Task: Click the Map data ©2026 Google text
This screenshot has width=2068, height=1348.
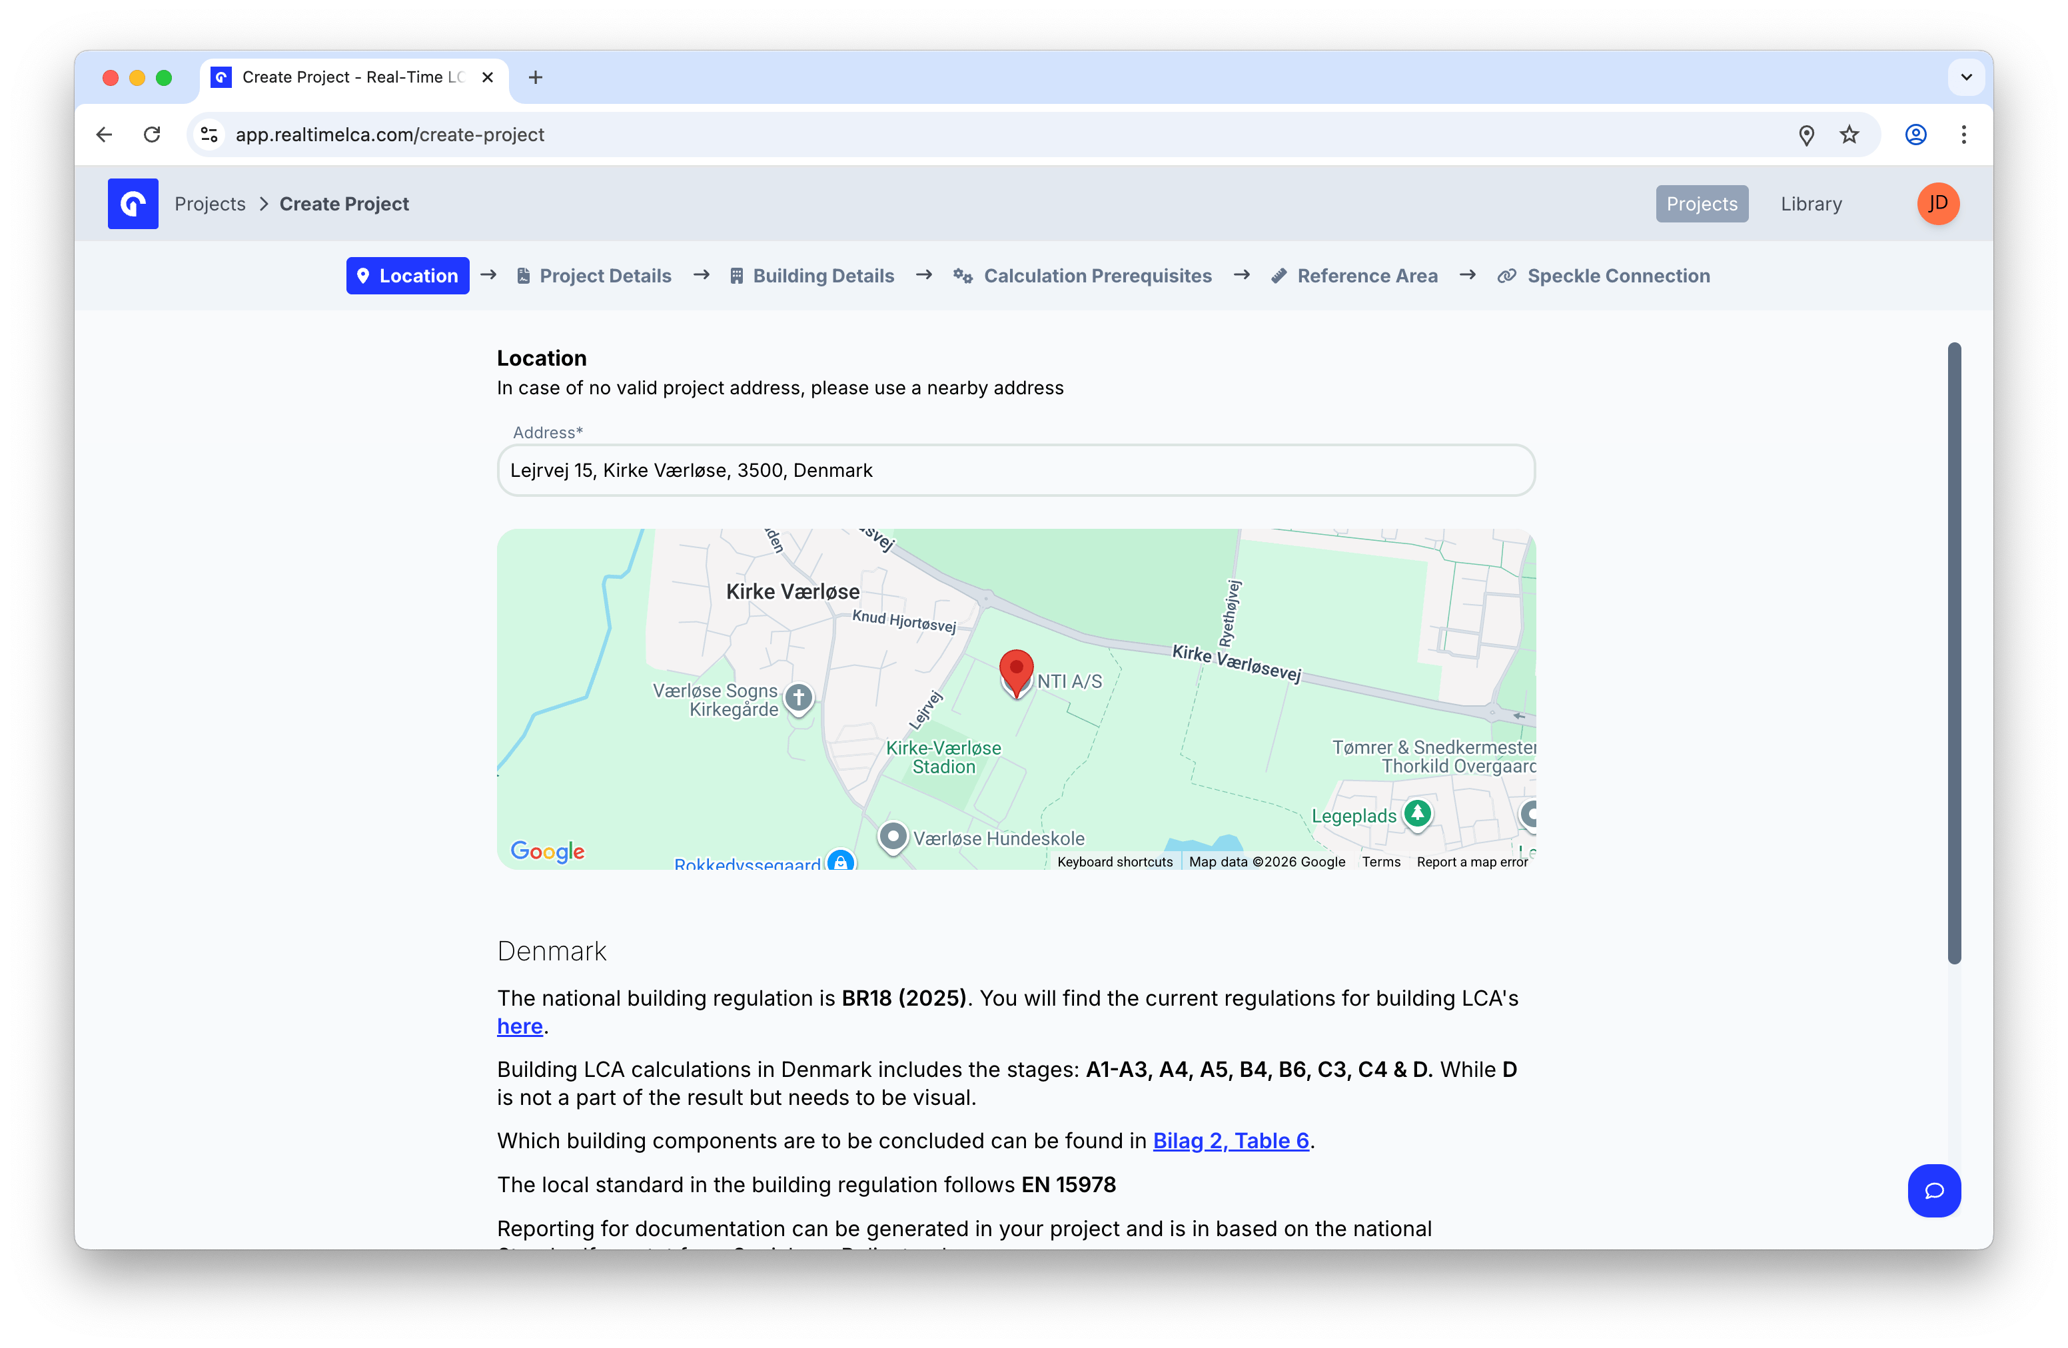Action: (x=1267, y=862)
